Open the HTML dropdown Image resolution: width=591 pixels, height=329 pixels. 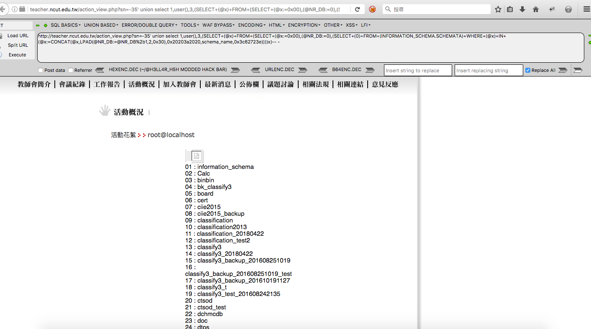(x=277, y=25)
